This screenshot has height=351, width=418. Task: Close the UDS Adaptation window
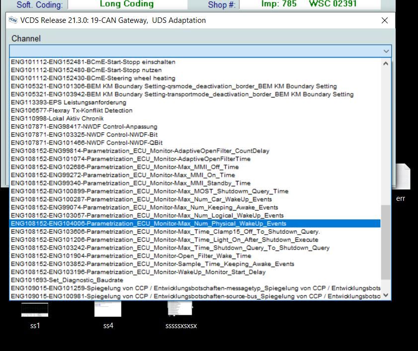click(384, 20)
